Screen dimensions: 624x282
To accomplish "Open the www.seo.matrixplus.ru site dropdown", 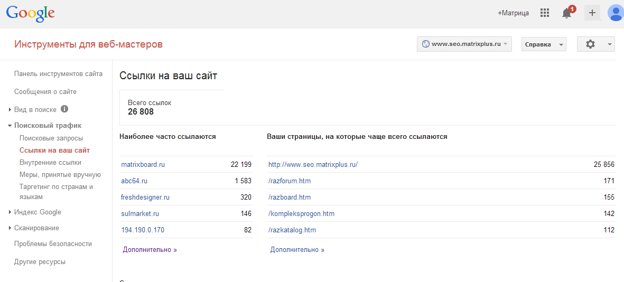I will click(x=464, y=44).
